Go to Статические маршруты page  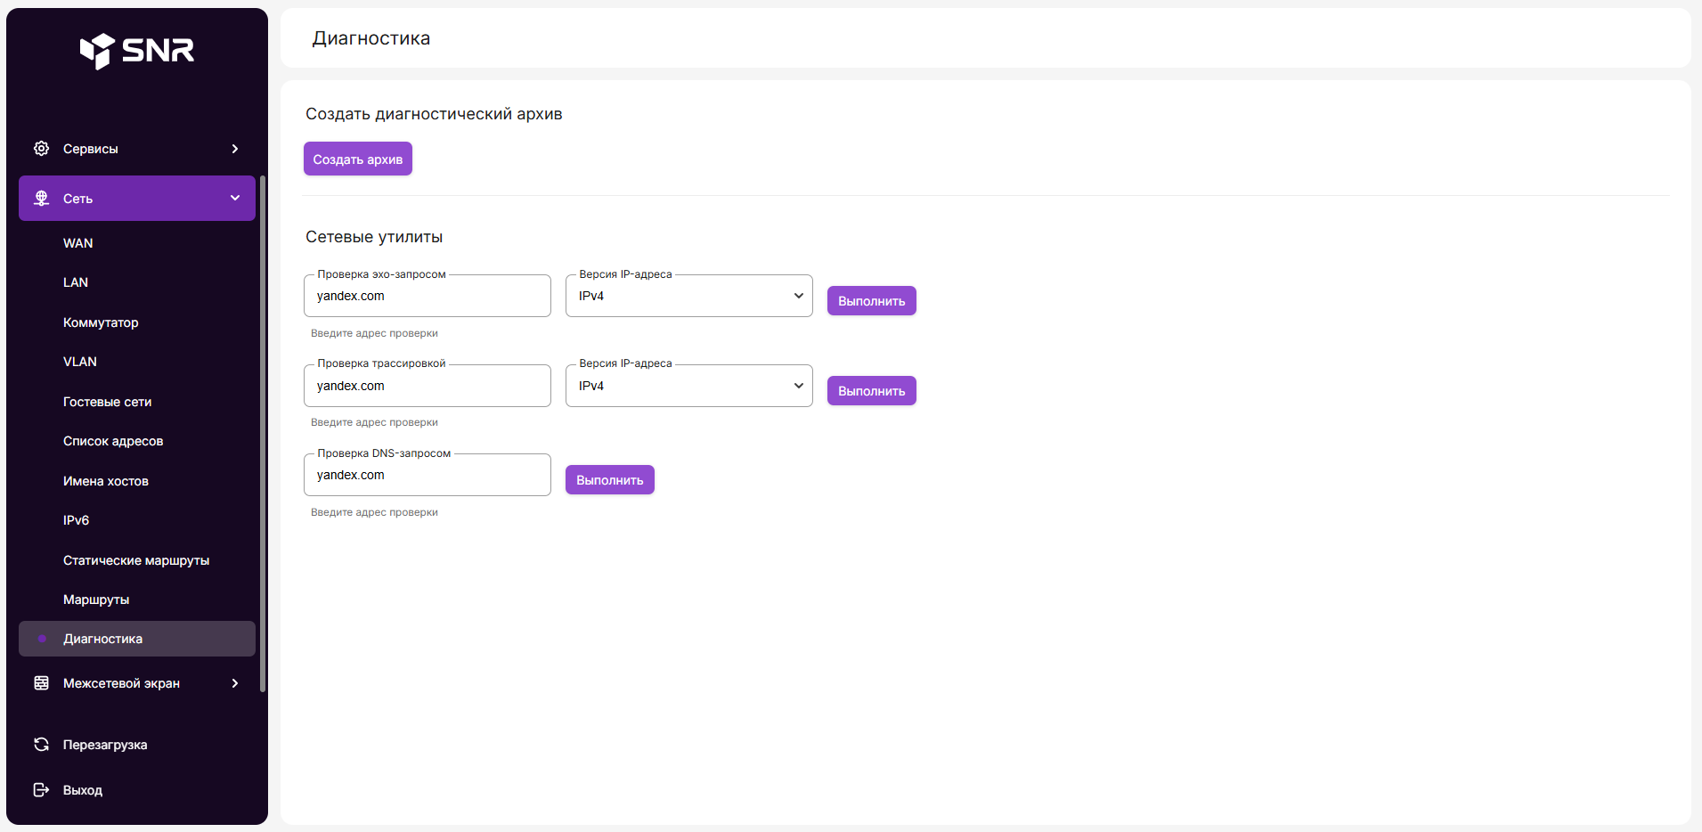136,560
